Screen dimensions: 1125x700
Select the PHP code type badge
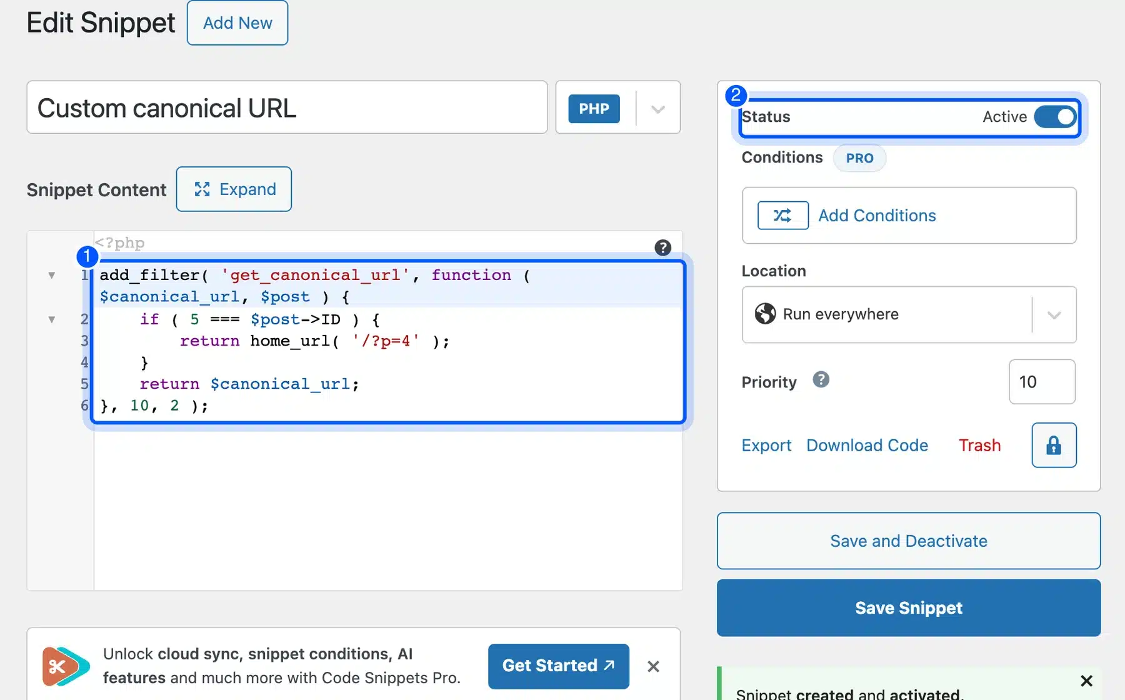594,109
